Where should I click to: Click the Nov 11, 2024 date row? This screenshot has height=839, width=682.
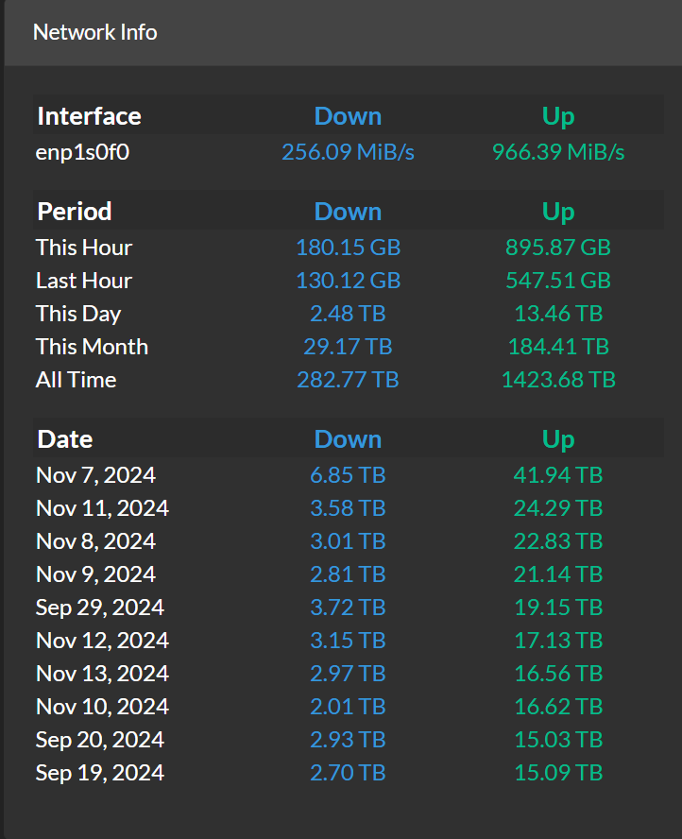pos(348,508)
